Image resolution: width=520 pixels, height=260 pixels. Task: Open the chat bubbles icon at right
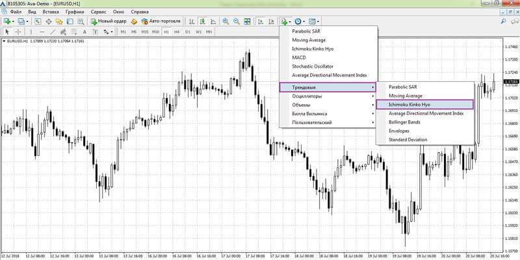514,21
